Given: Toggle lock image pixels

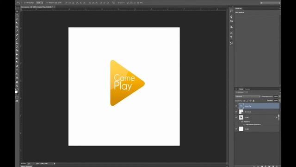Looking at the screenshot, I should pos(247,101).
